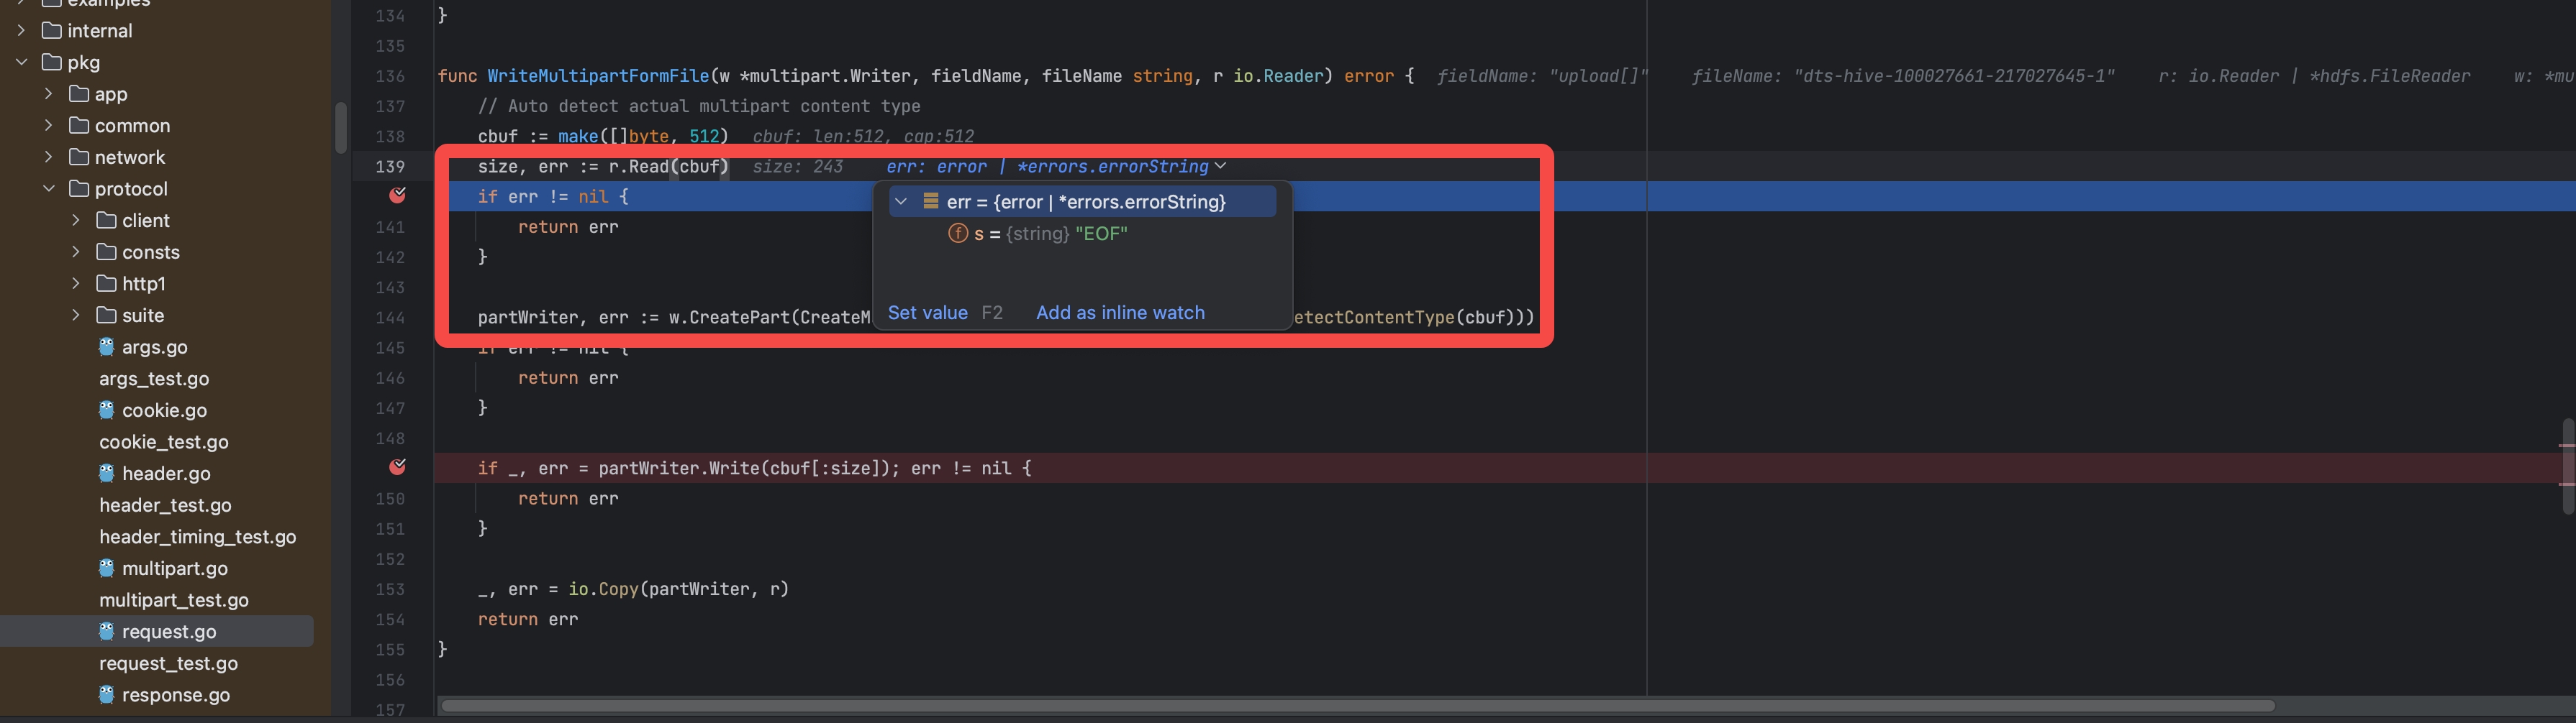The height and width of the screenshot is (723, 2576).
Task: Select header_timing_test.go
Action: pos(198,536)
